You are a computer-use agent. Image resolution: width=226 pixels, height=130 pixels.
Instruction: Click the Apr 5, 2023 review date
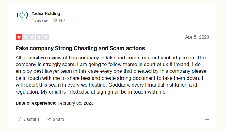[197, 37]
